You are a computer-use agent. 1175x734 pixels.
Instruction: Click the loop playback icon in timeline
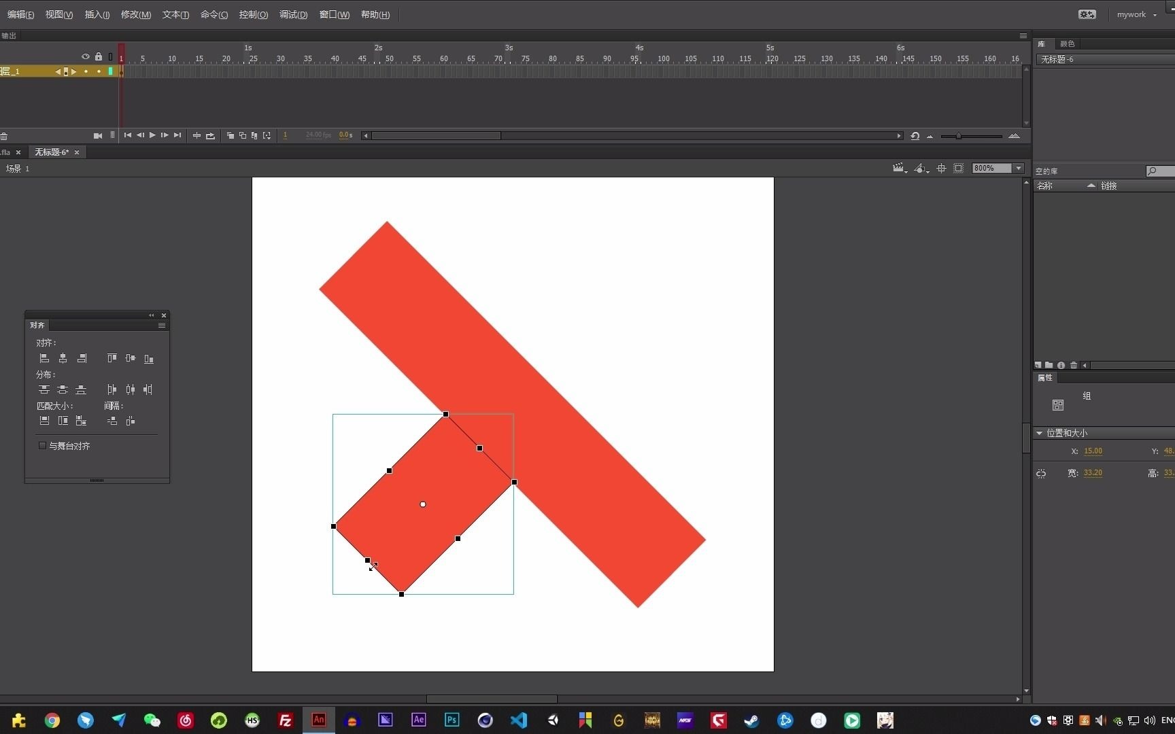210,136
